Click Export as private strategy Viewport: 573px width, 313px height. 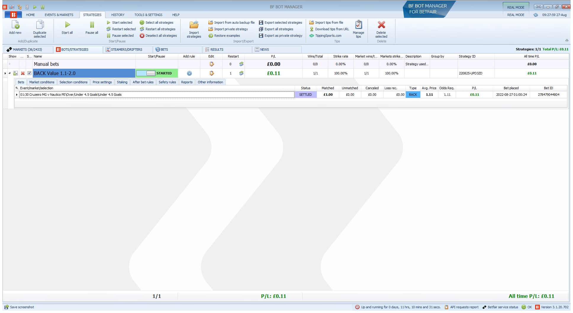[281, 36]
